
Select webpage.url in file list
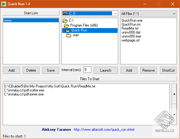(130, 40)
